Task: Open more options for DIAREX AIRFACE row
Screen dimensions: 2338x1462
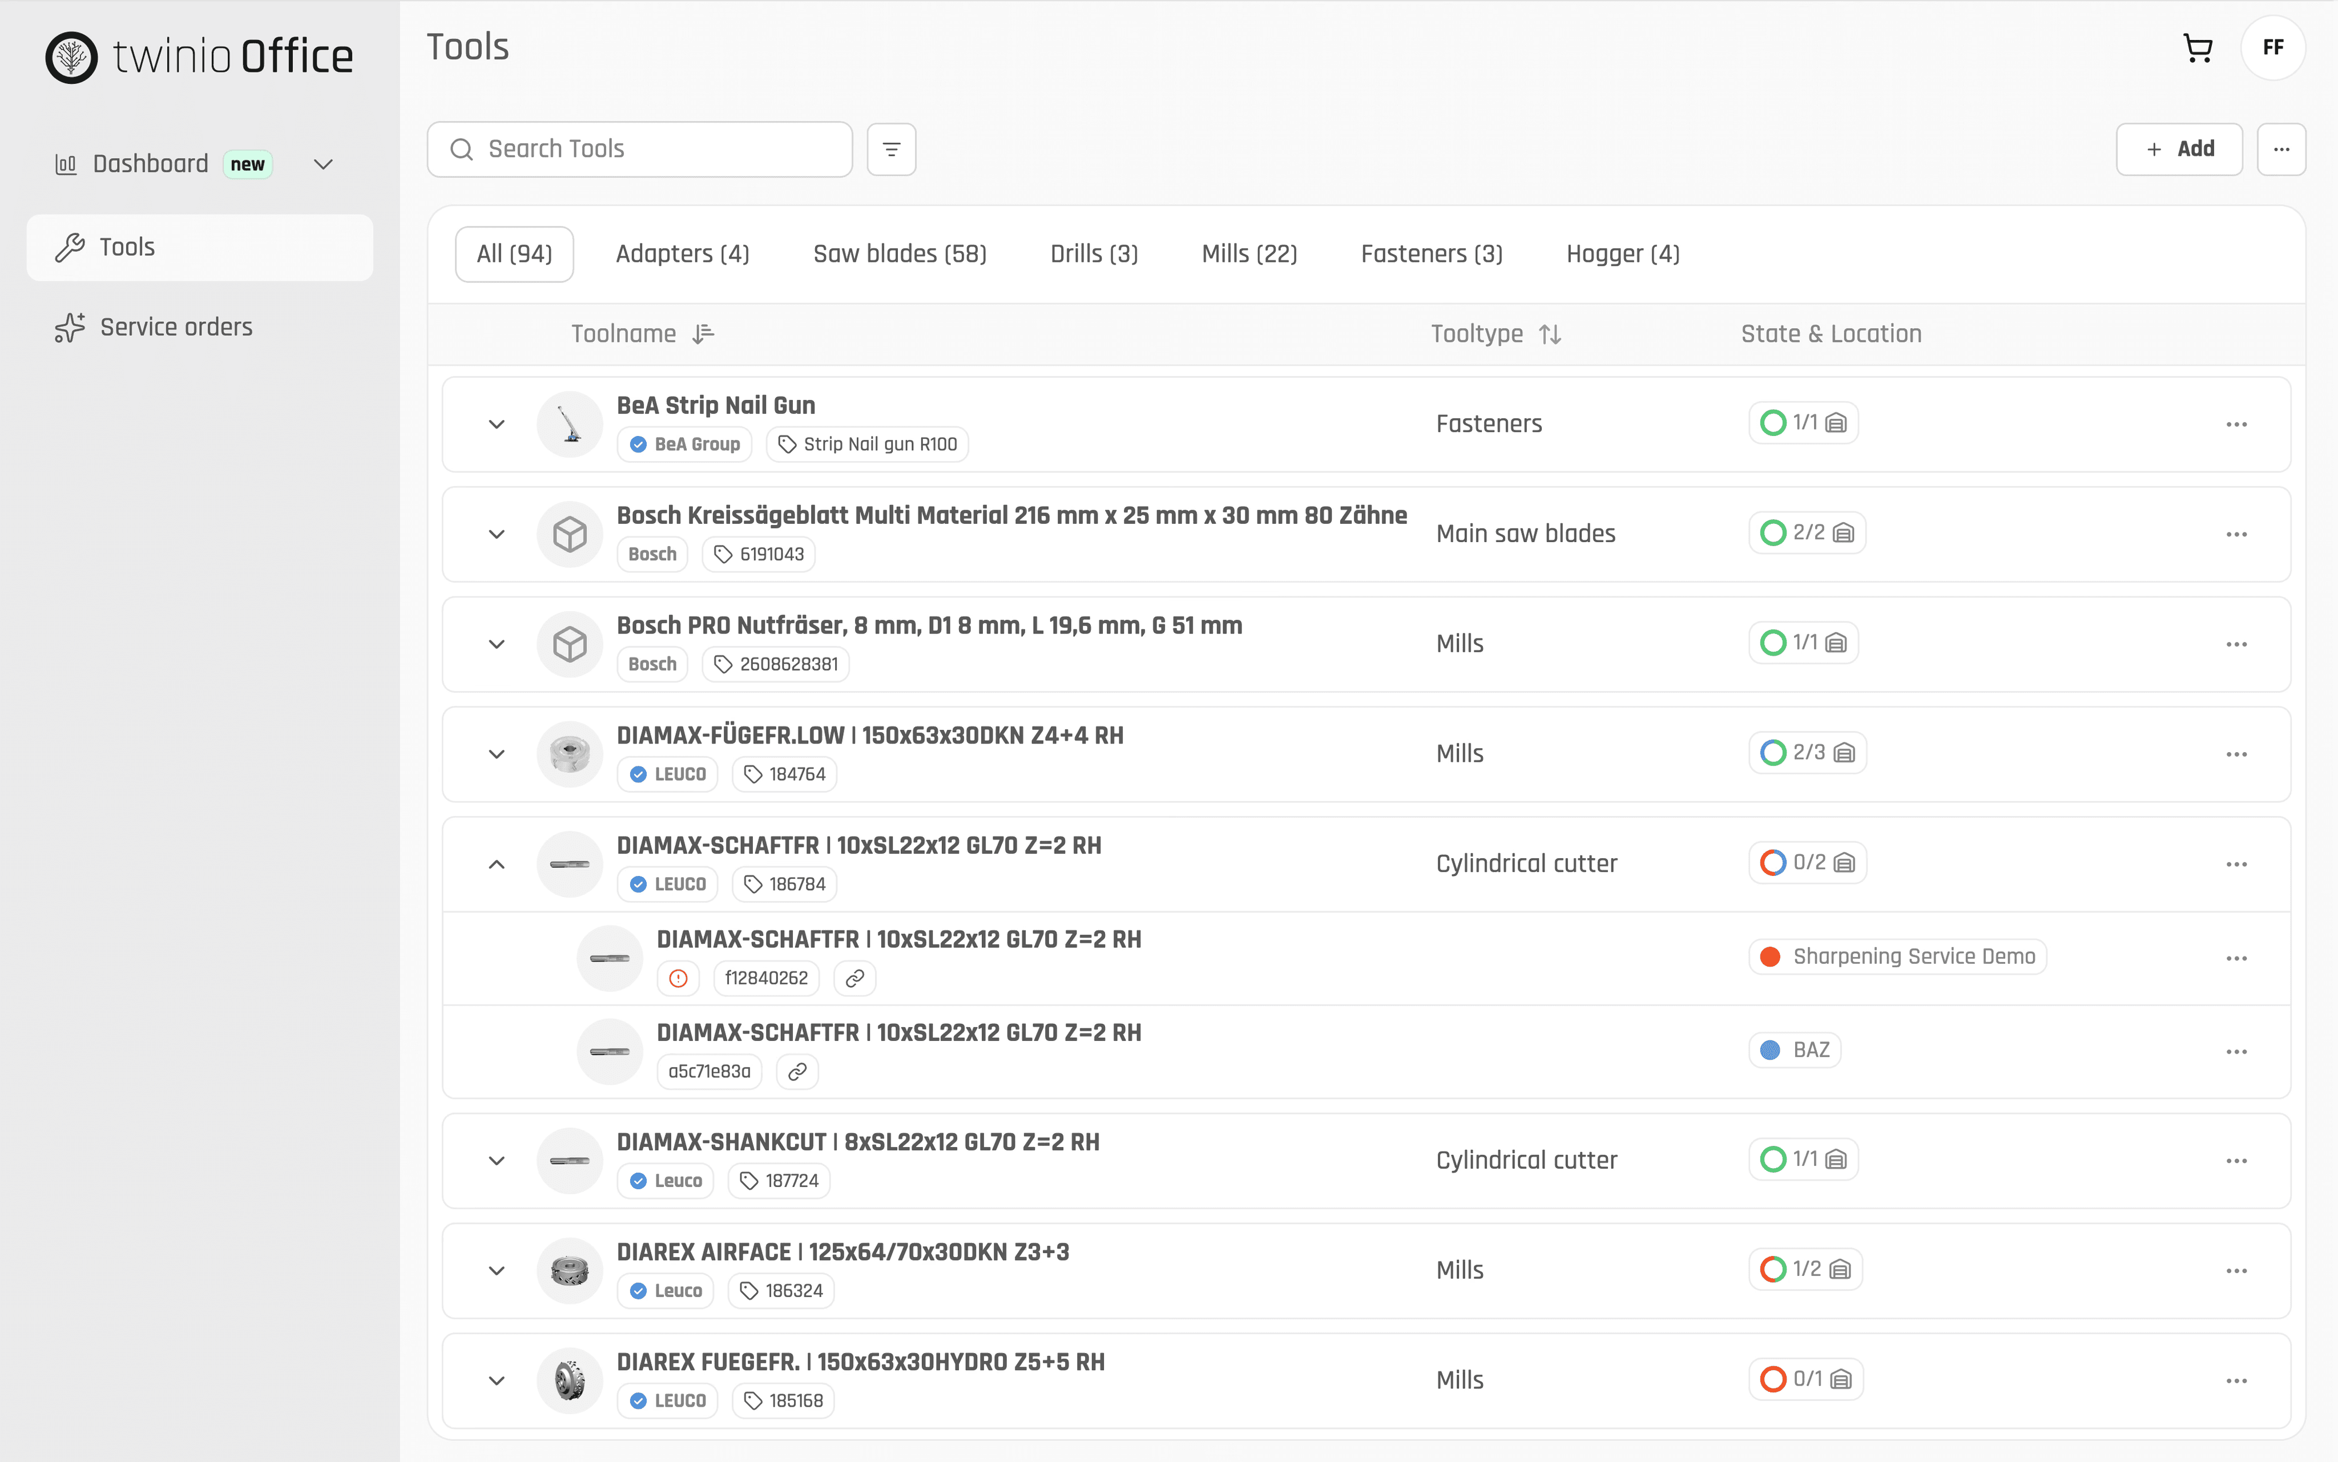Action: coord(2235,1270)
